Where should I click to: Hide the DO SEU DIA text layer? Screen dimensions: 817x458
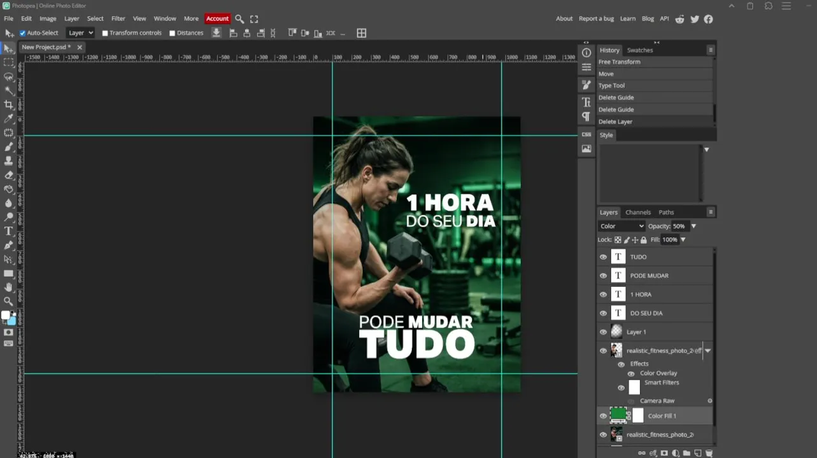coord(603,313)
